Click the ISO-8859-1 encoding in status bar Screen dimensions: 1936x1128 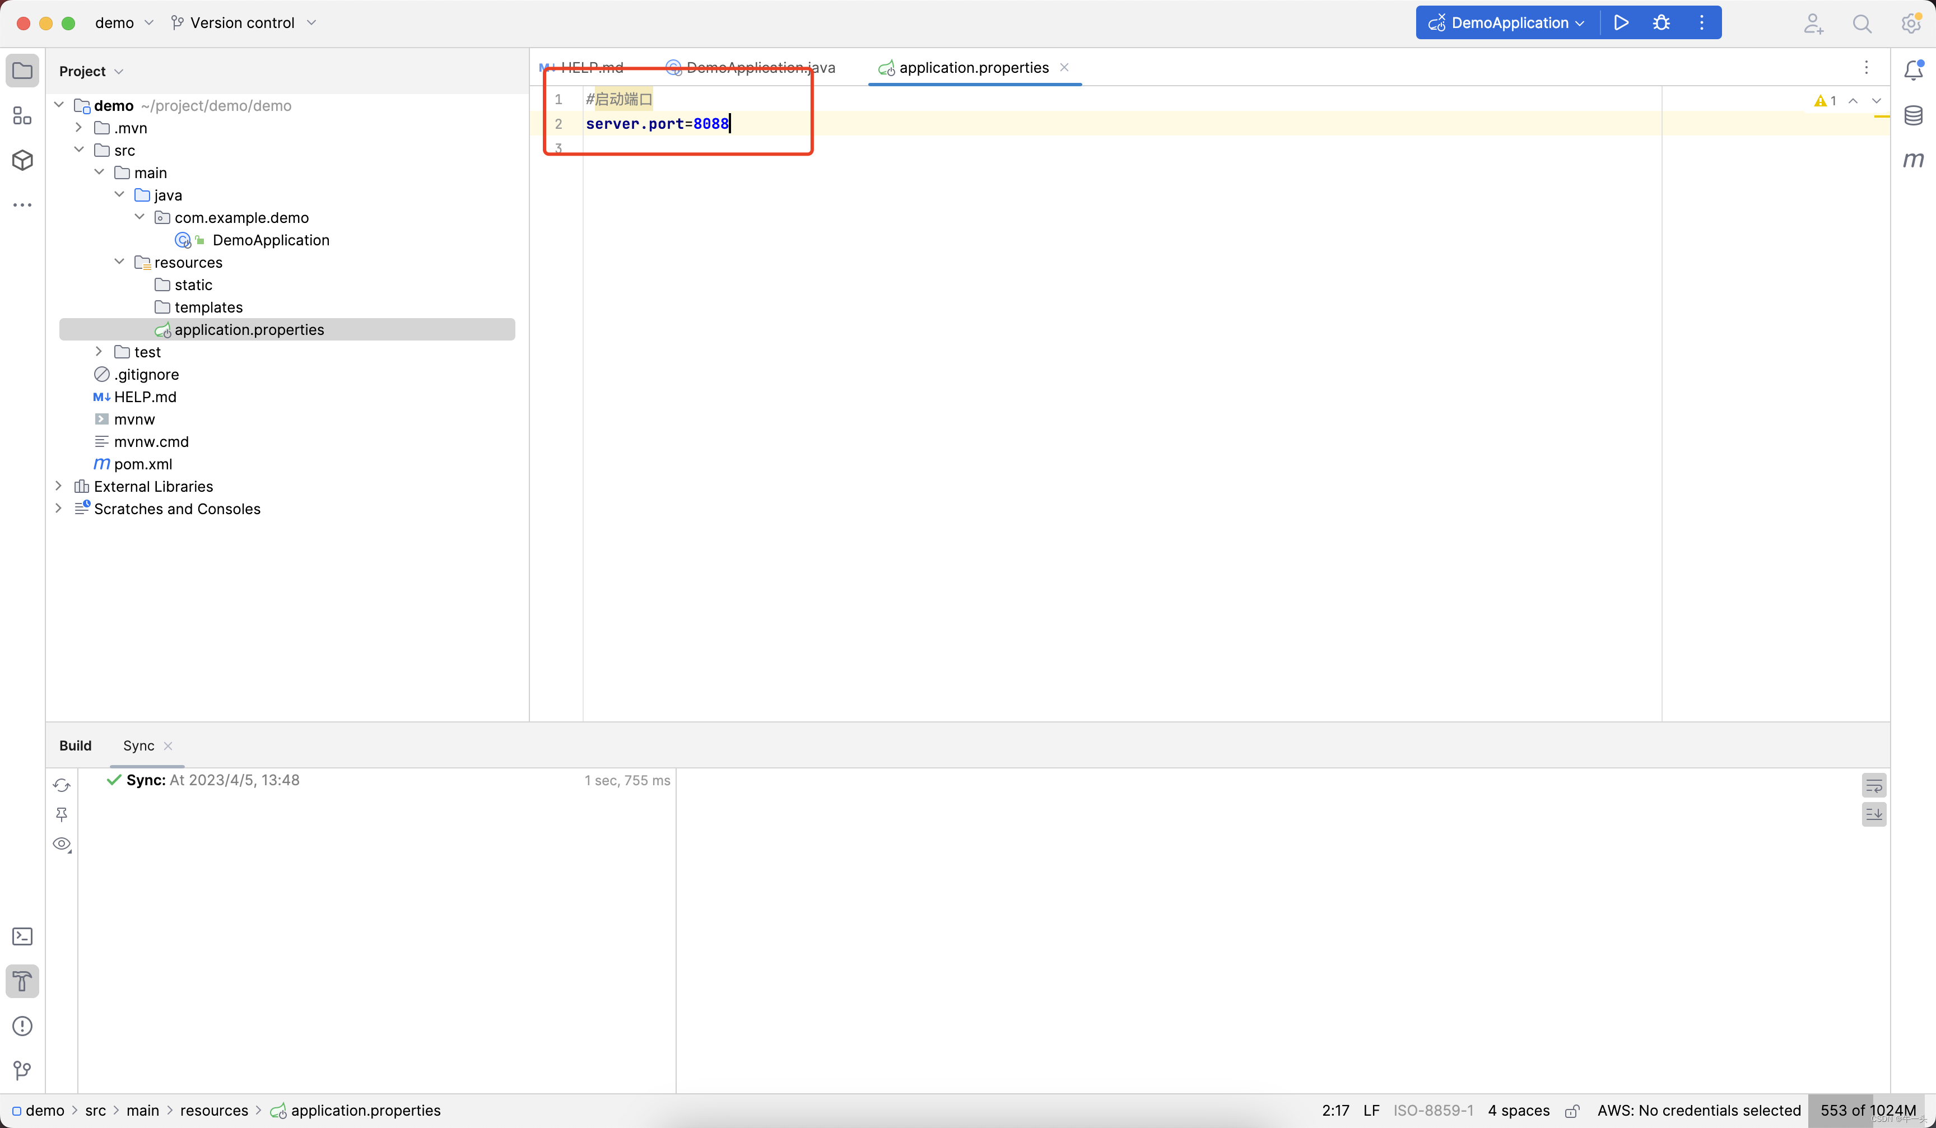click(1433, 1110)
